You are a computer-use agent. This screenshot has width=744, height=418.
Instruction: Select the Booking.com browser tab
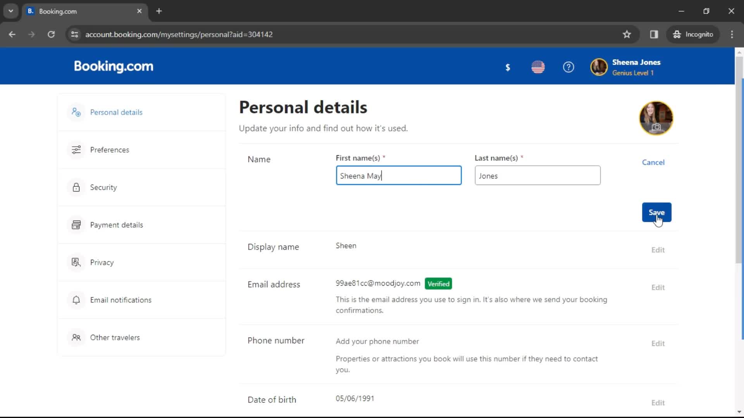[x=84, y=11]
